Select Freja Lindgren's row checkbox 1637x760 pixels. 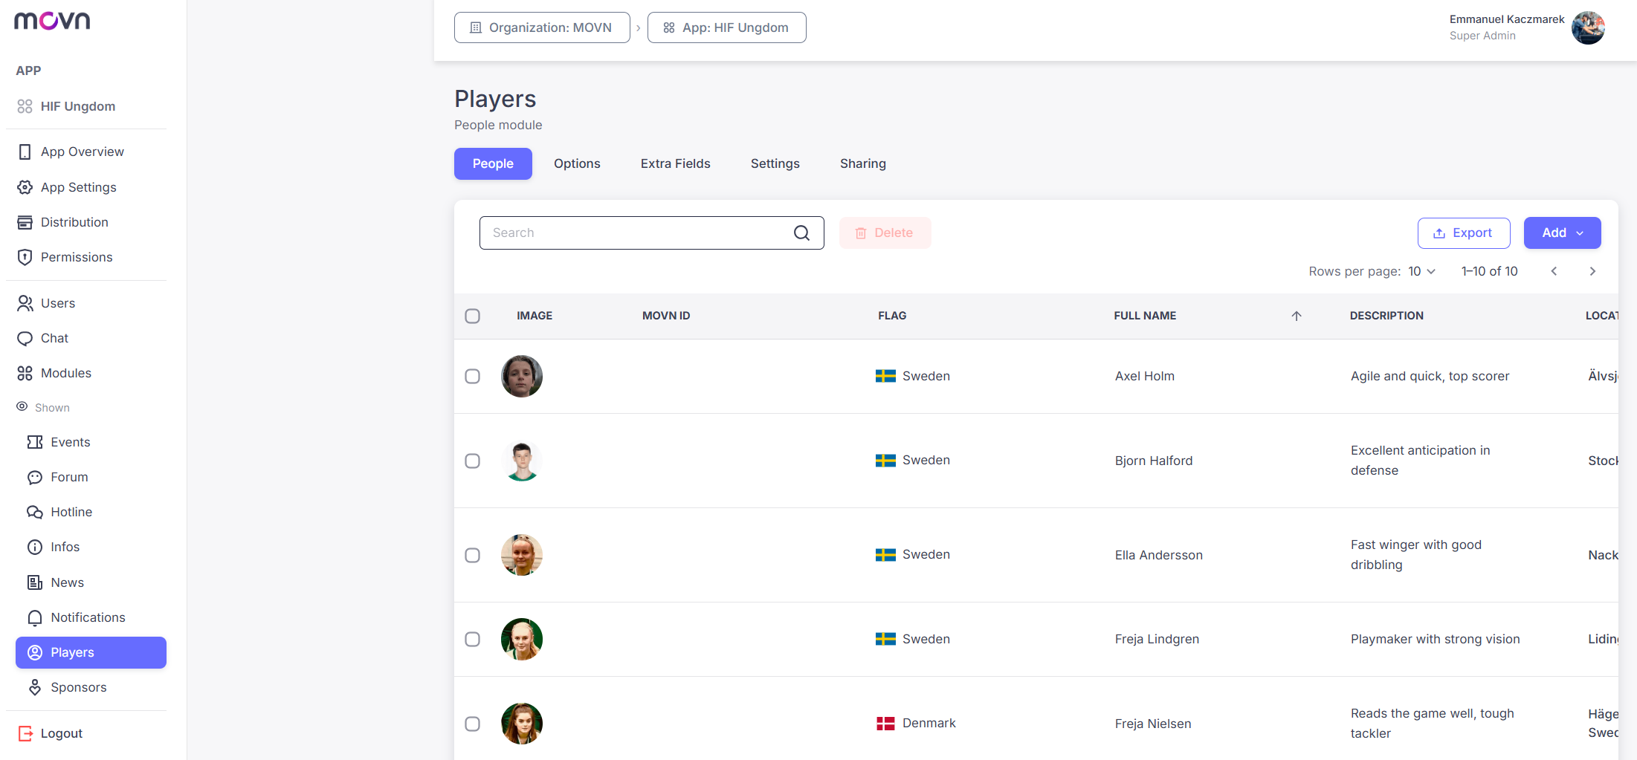[473, 639]
